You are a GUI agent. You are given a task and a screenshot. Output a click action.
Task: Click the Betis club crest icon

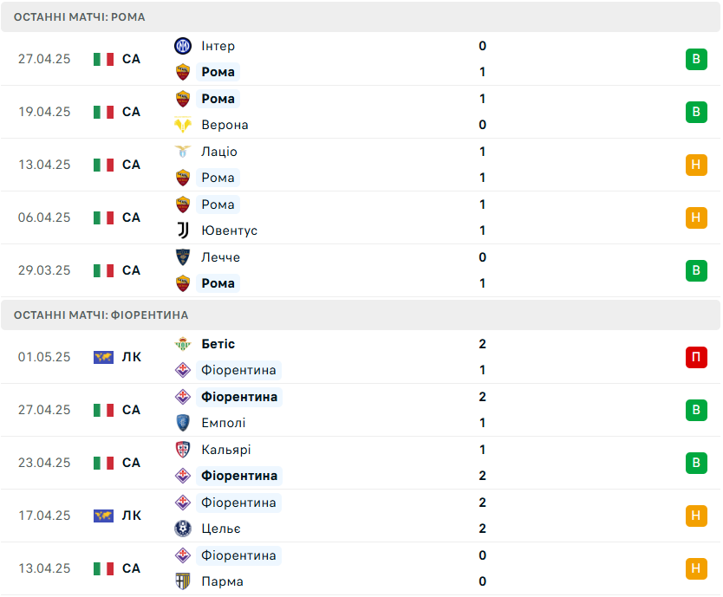[x=183, y=344]
